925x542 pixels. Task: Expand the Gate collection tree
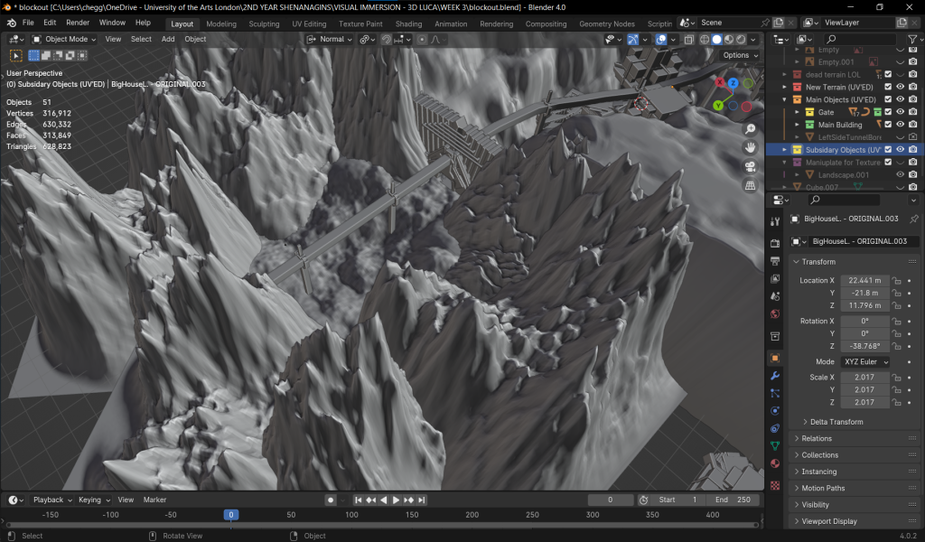(797, 111)
